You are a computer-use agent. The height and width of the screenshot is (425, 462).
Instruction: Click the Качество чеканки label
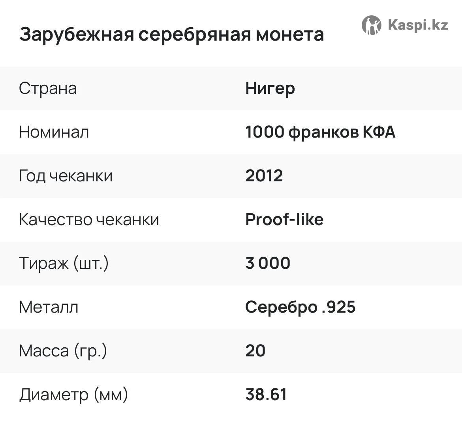pyautogui.click(x=89, y=220)
